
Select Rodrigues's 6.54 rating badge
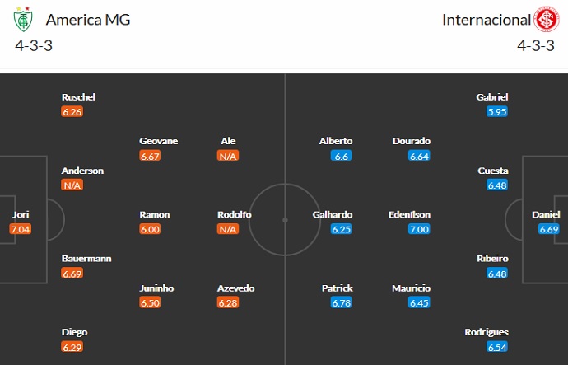[x=496, y=347]
